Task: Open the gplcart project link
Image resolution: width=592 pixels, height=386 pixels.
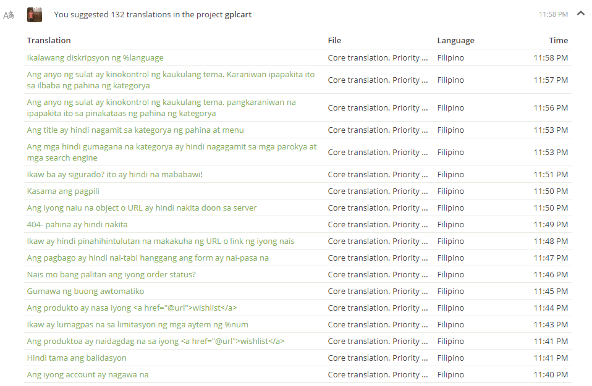Action: pyautogui.click(x=238, y=14)
